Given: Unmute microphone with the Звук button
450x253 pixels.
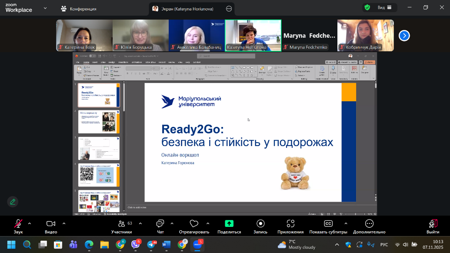Looking at the screenshot, I should 18,223.
